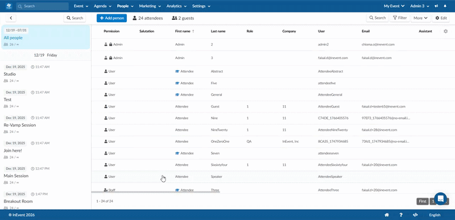Click the Company column header
This screenshot has width=455, height=220.
pos(289,31)
